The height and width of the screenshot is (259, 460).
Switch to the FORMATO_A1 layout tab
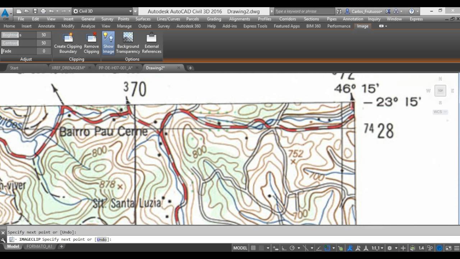(39, 246)
